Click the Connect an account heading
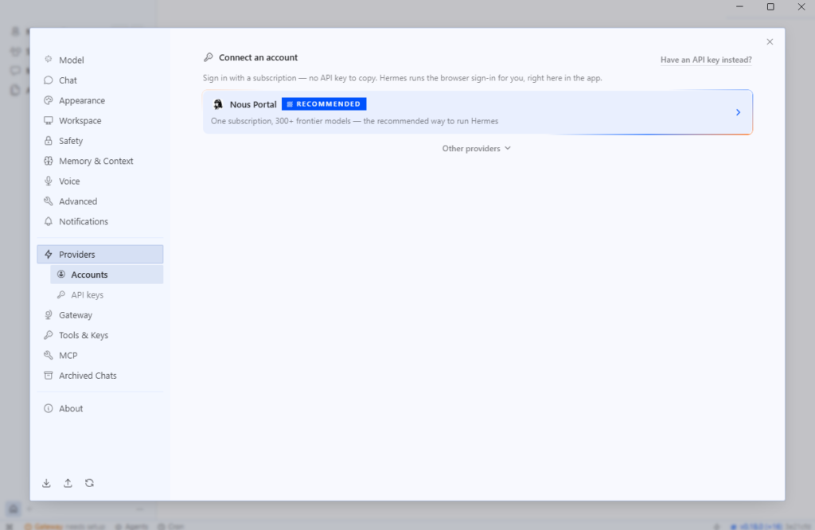The height and width of the screenshot is (530, 815). click(x=259, y=57)
